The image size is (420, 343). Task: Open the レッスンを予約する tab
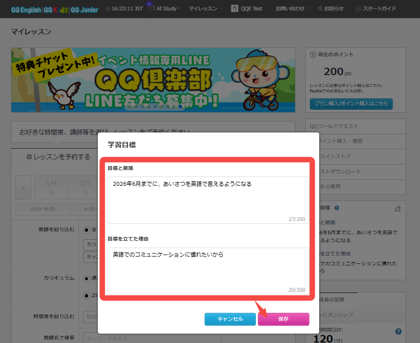pyautogui.click(x=58, y=157)
